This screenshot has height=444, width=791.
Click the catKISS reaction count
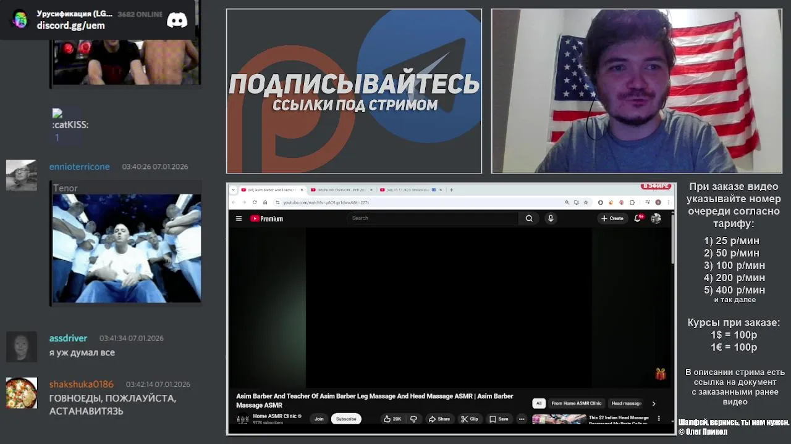57,138
